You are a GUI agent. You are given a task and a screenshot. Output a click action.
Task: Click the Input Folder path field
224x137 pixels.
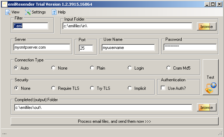[x=127, y=26]
